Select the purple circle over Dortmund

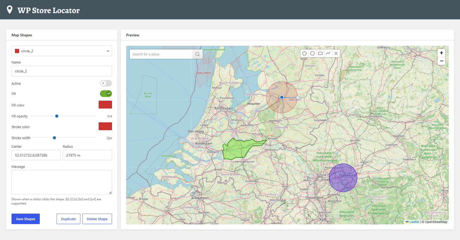[343, 178]
